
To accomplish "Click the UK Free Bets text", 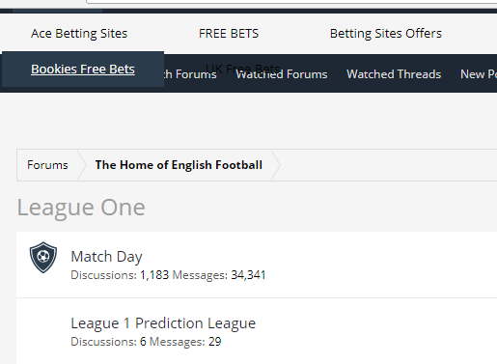I will pyautogui.click(x=243, y=69).
